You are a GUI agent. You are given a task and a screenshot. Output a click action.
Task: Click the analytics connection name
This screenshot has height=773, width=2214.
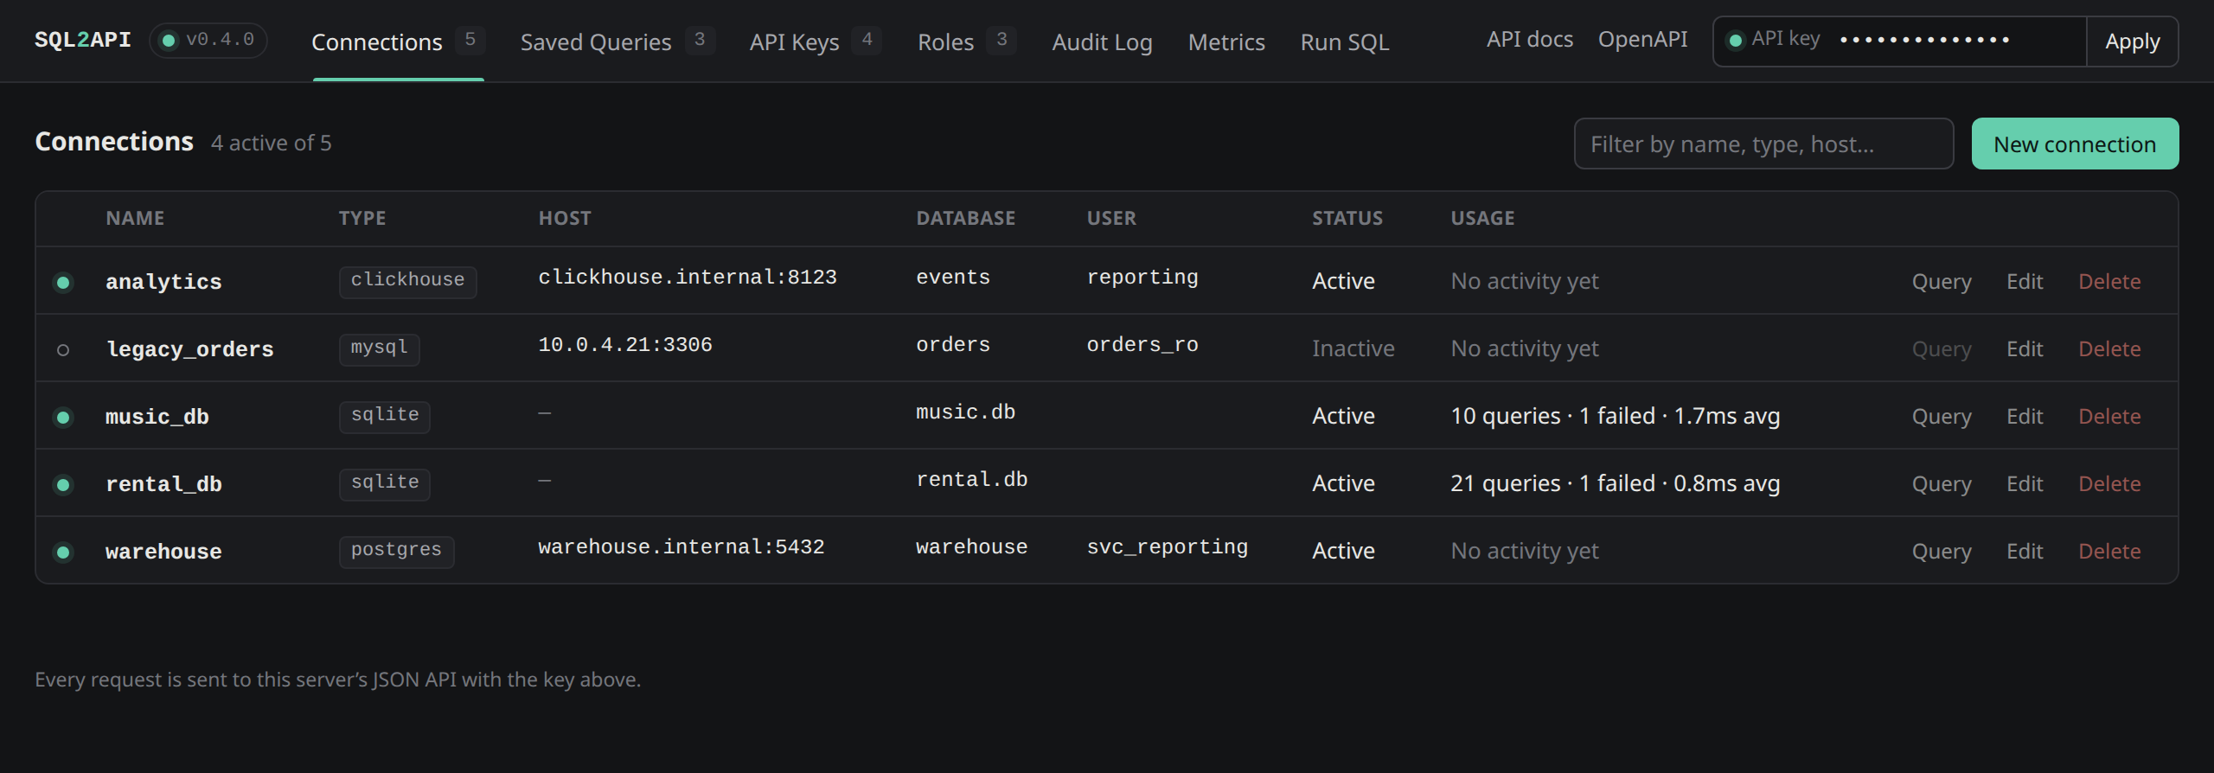pos(163,283)
